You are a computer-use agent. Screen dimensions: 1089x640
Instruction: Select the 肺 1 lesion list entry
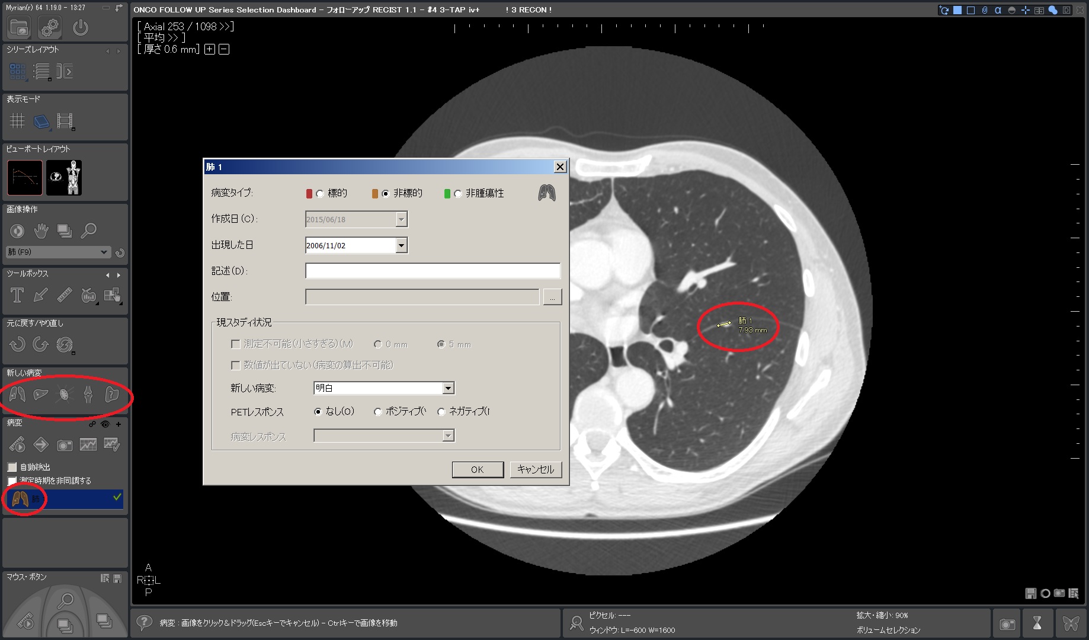pos(65,499)
